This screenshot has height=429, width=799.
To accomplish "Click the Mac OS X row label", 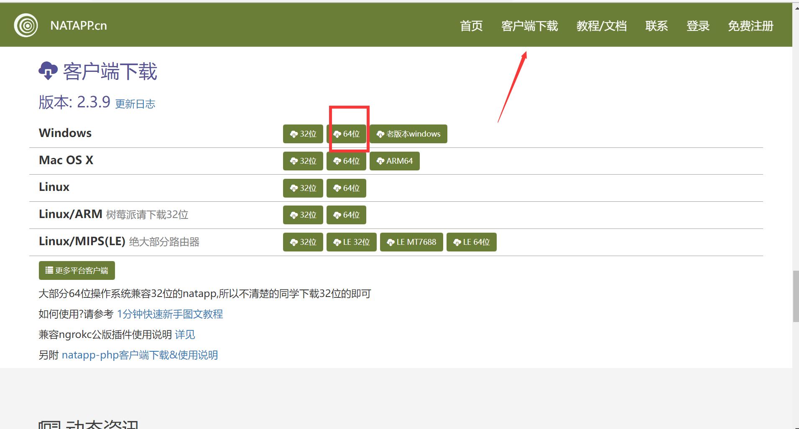I will point(66,160).
